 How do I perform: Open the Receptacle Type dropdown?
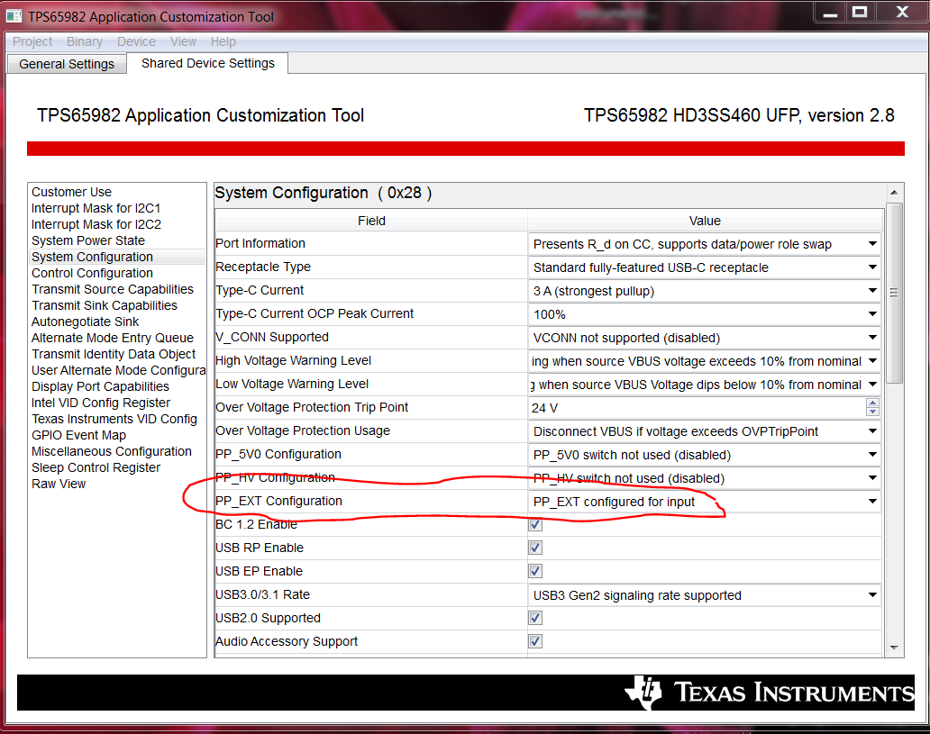click(704, 267)
